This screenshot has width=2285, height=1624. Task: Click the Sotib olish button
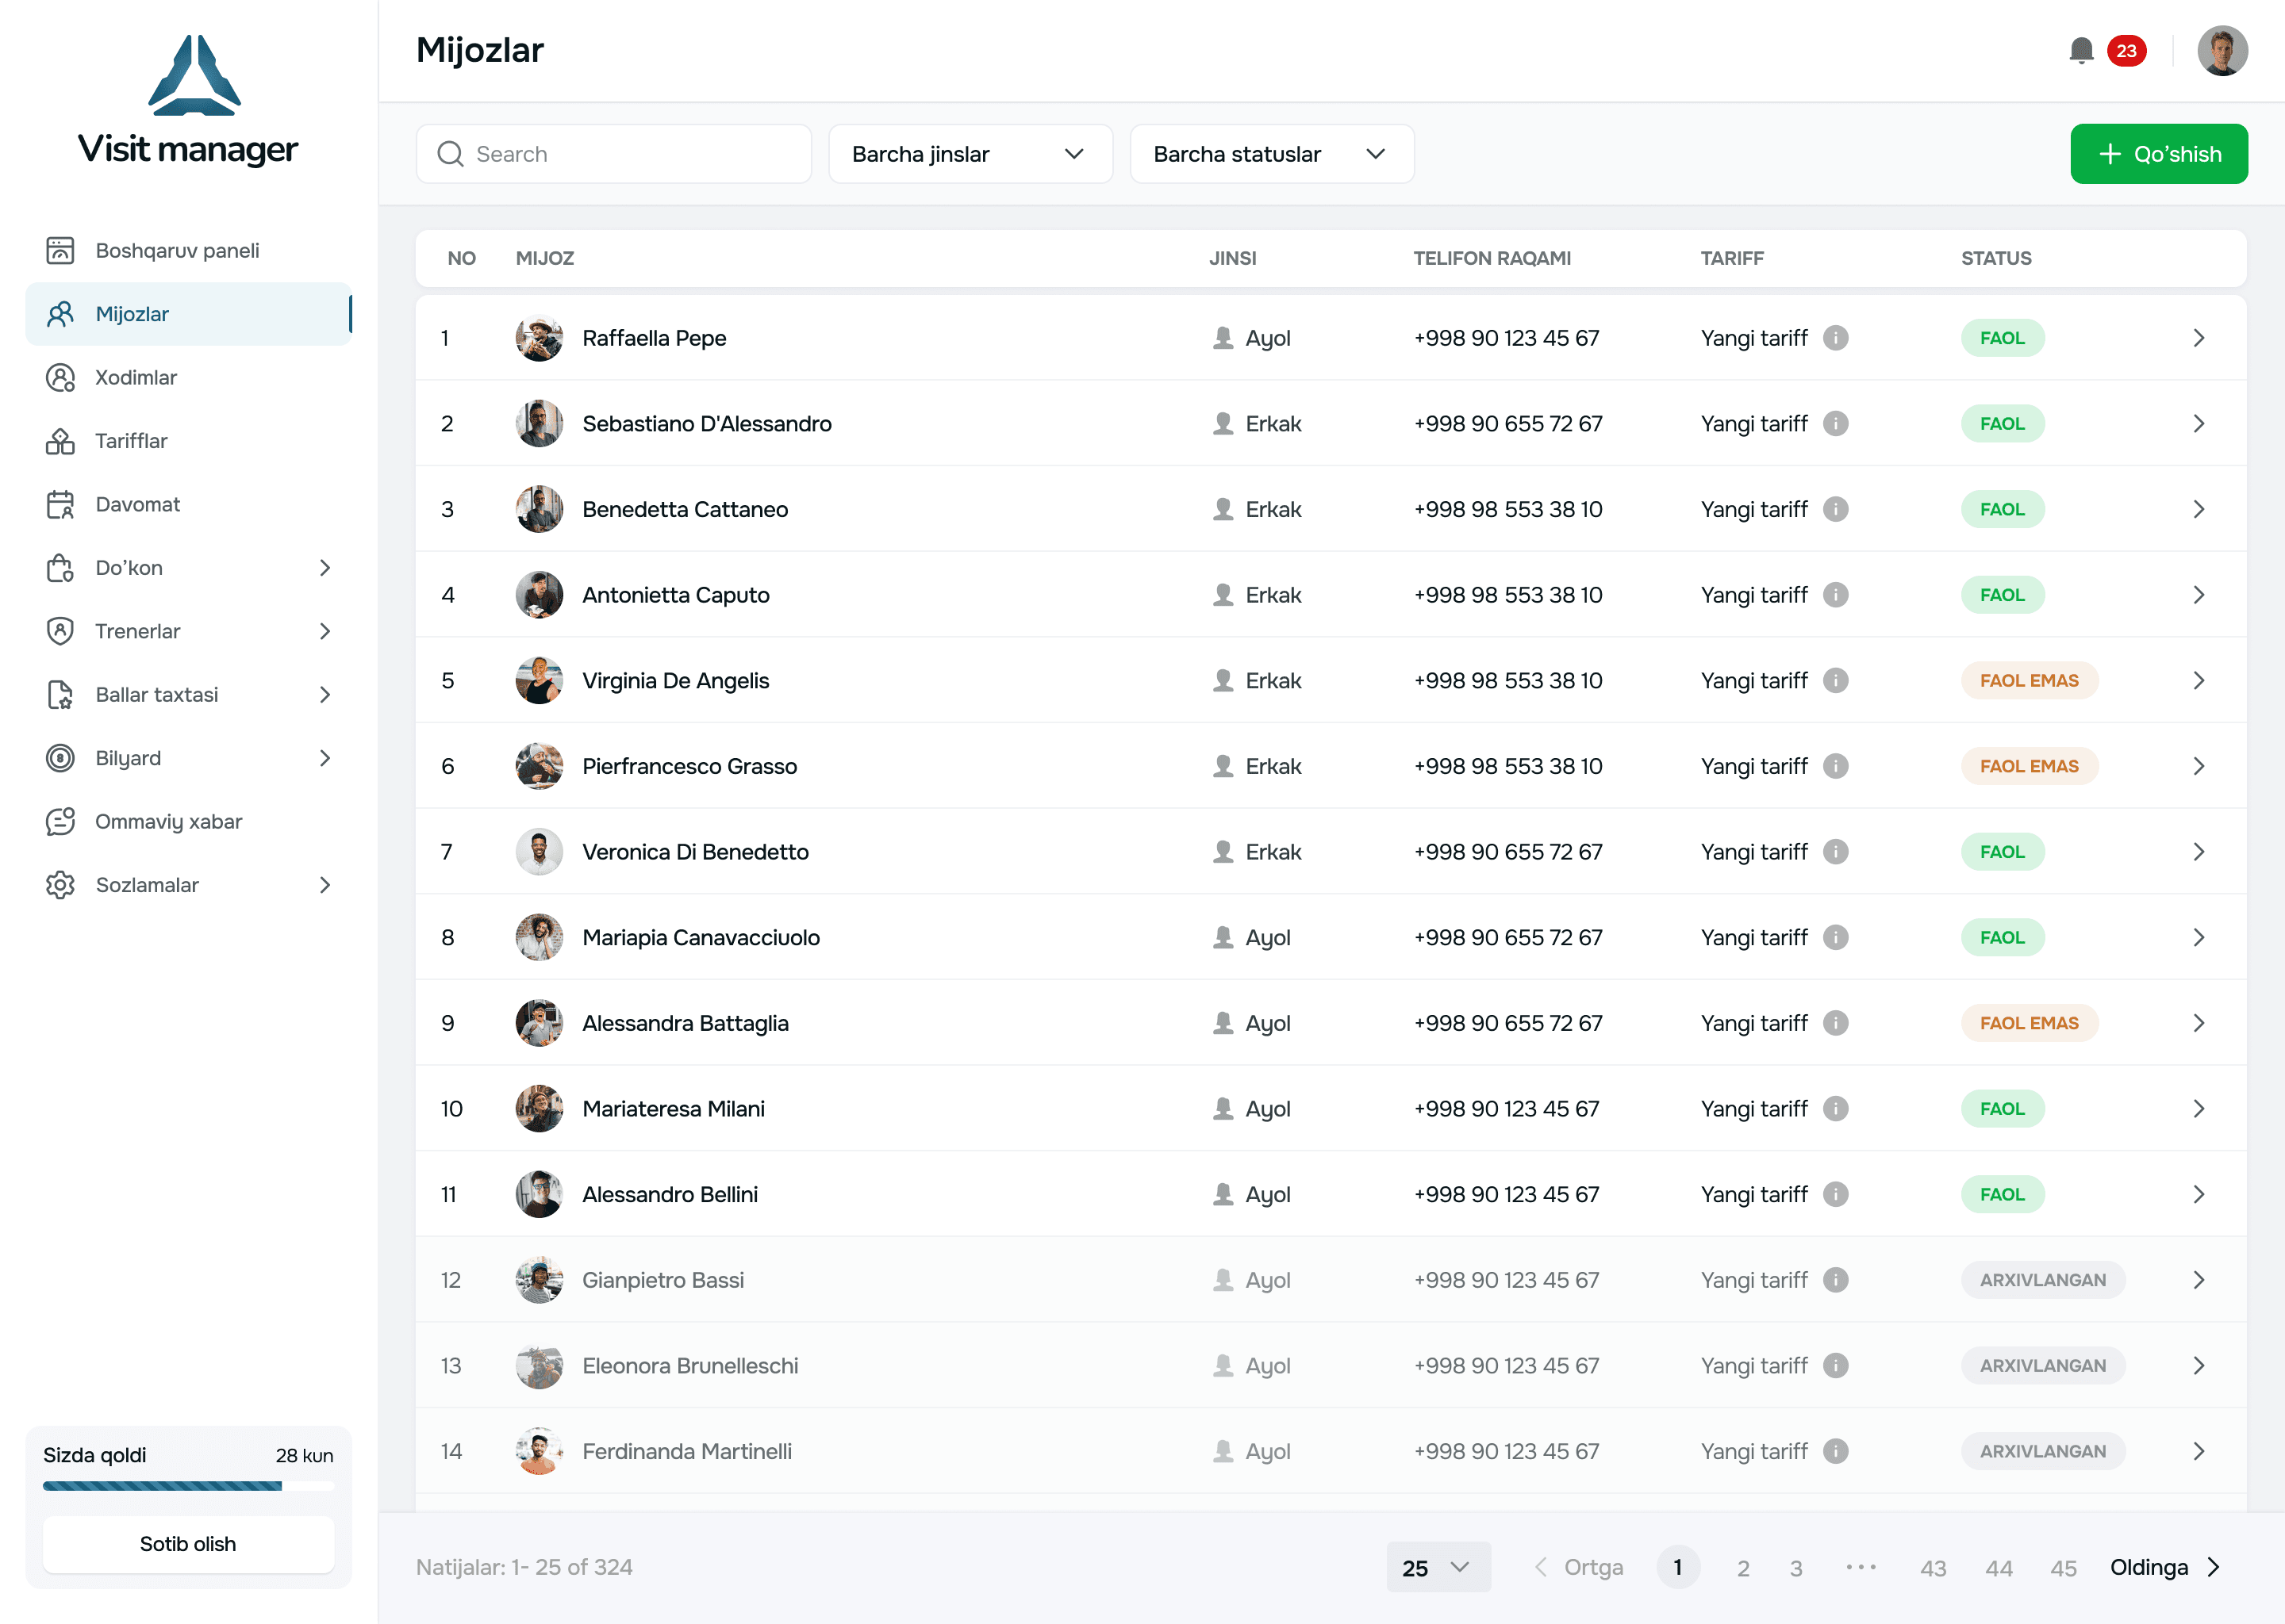click(188, 1544)
